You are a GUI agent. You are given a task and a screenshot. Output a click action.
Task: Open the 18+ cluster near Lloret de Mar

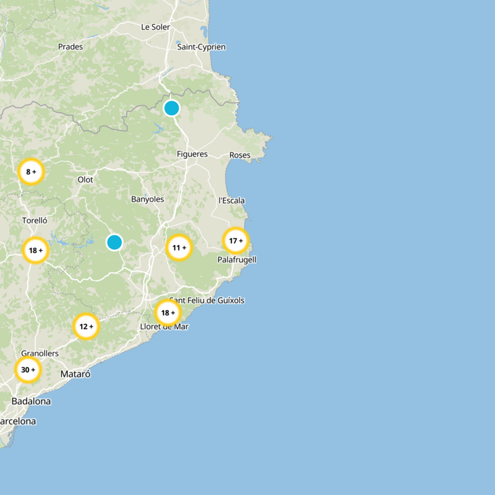click(x=168, y=312)
